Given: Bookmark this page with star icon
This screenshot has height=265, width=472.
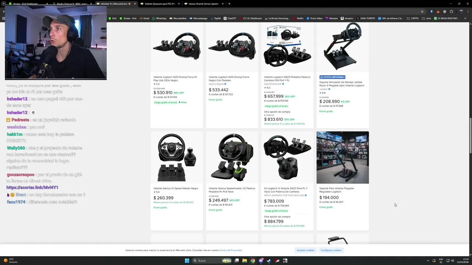Looking at the screenshot, I should (422, 11).
